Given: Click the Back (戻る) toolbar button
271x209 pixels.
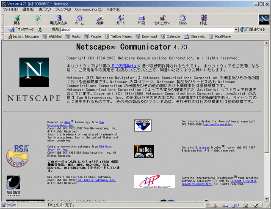Looking at the screenshot, I should tap(17, 20).
